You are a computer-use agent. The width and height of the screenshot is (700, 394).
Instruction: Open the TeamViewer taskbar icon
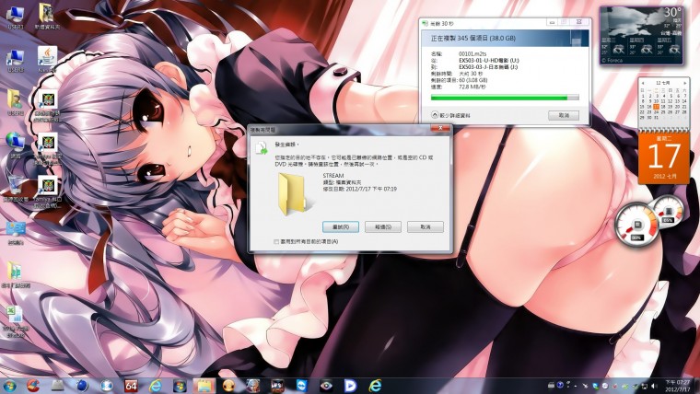[x=302, y=385]
